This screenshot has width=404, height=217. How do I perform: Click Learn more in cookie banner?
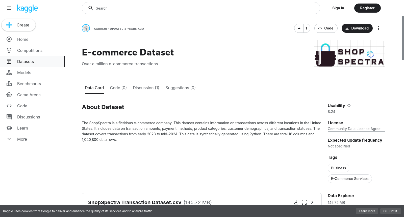click(x=367, y=211)
